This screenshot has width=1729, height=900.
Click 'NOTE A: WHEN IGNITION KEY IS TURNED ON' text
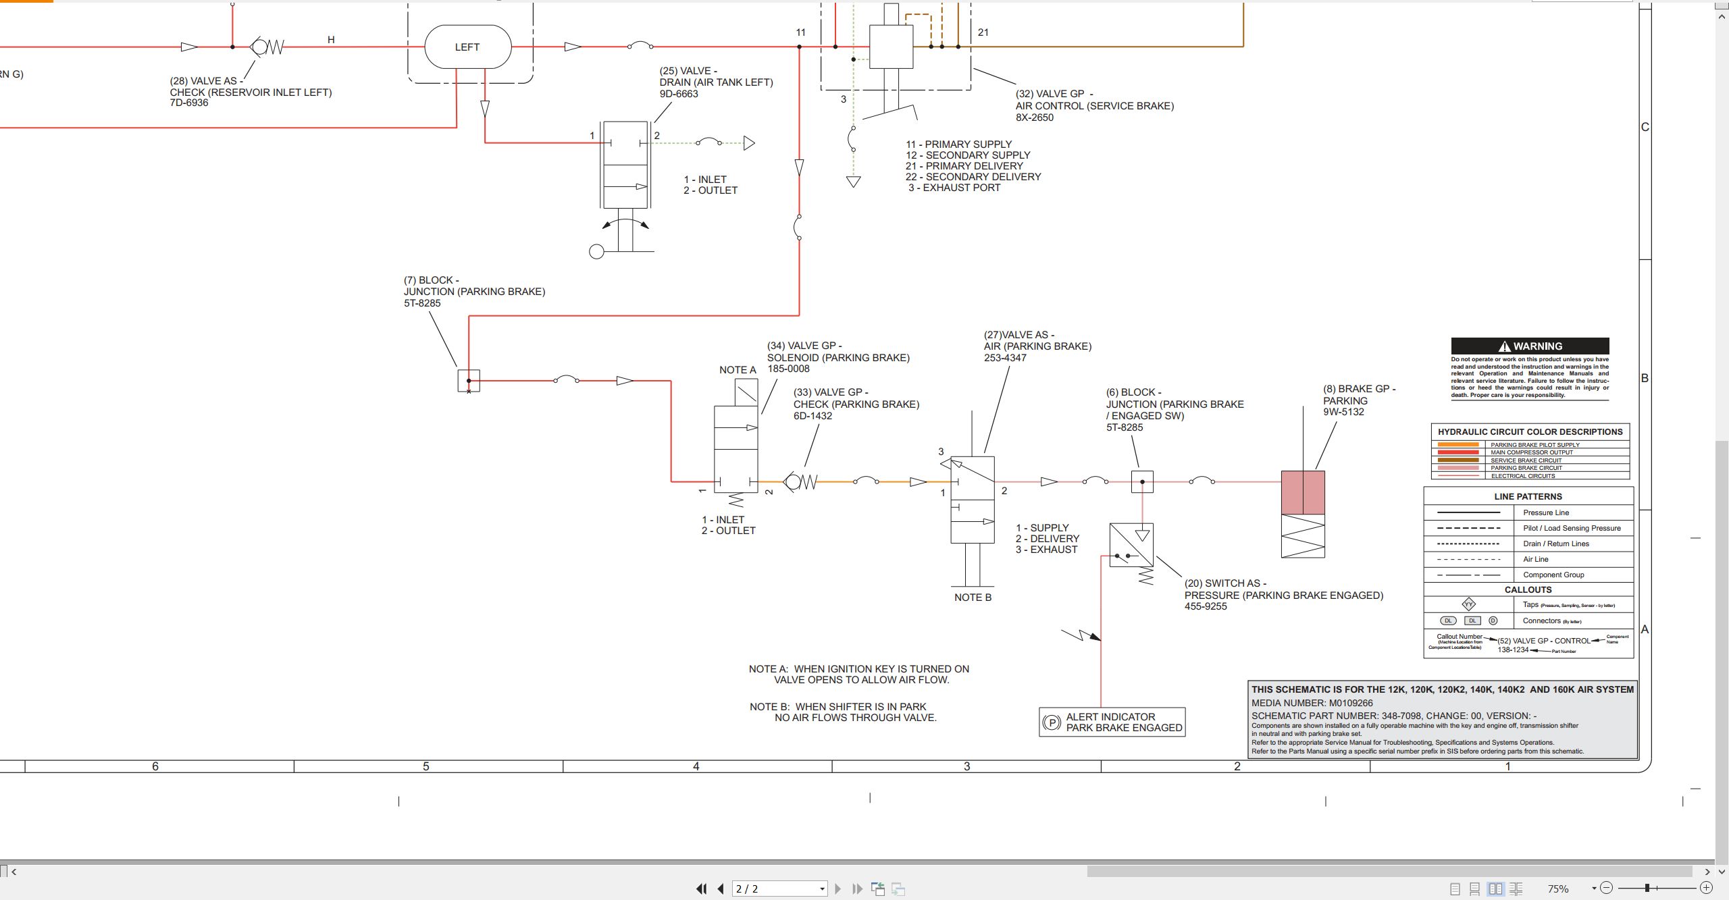point(859,669)
